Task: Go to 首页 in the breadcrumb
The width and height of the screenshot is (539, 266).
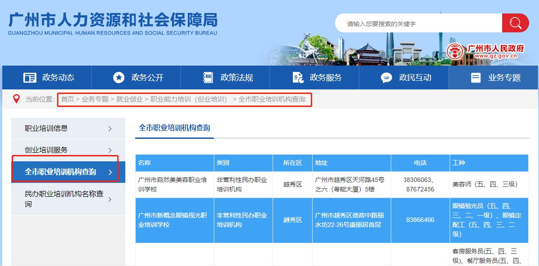Action: tap(67, 99)
